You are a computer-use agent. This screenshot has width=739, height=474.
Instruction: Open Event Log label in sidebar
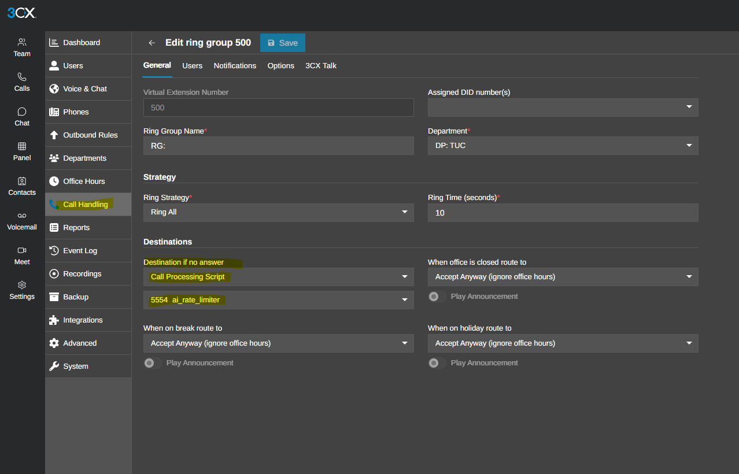click(80, 251)
